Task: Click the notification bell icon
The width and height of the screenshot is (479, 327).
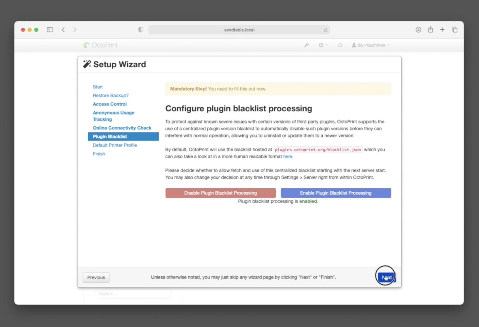Action: (x=340, y=45)
